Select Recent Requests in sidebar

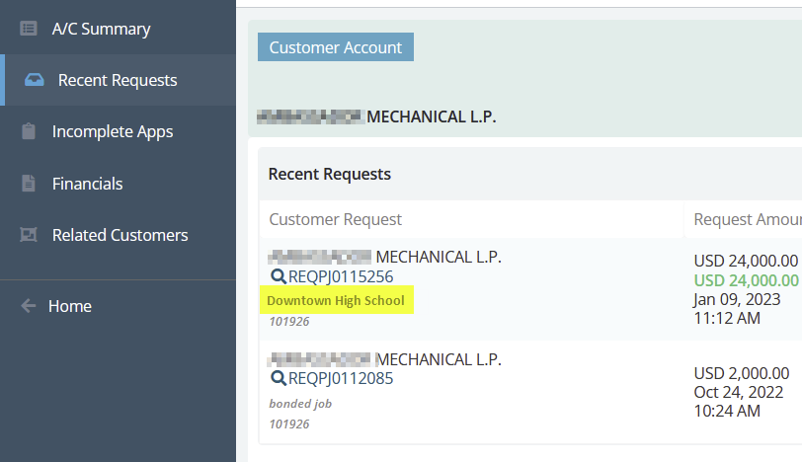[119, 80]
